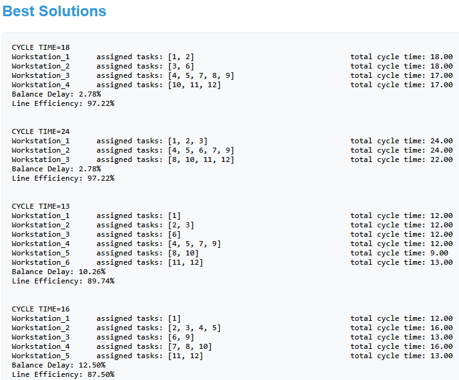The image size is (459, 380).
Task: Click the Balance Delay: 10.26% text
Action: (59, 272)
